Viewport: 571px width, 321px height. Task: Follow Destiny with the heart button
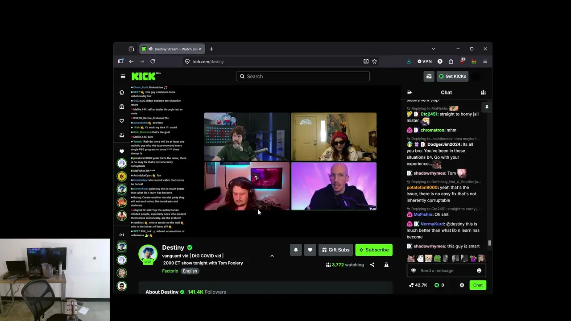[310, 250]
